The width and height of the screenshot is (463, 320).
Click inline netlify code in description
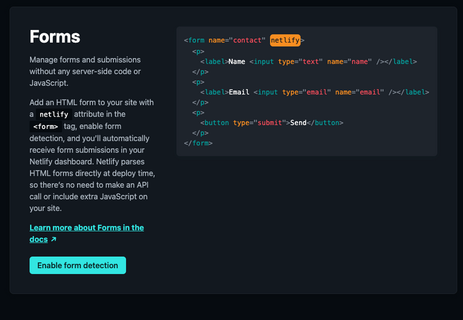(x=54, y=115)
